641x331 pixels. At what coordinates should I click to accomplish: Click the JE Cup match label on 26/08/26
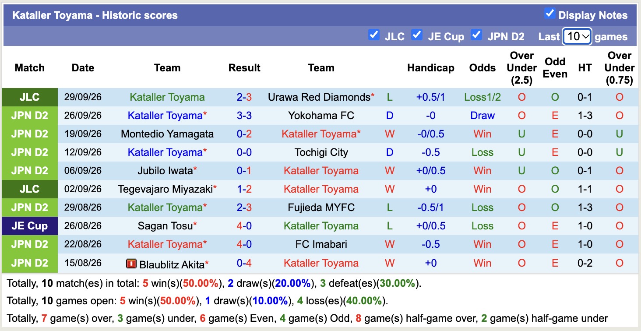pyautogui.click(x=29, y=226)
